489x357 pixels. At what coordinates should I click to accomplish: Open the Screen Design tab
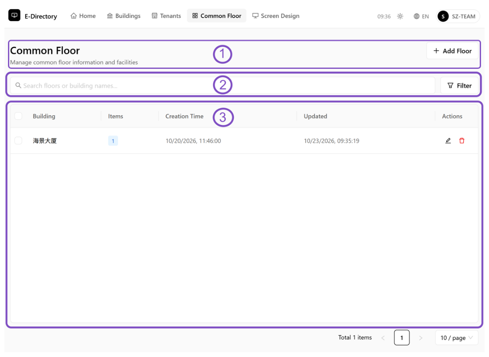click(276, 16)
